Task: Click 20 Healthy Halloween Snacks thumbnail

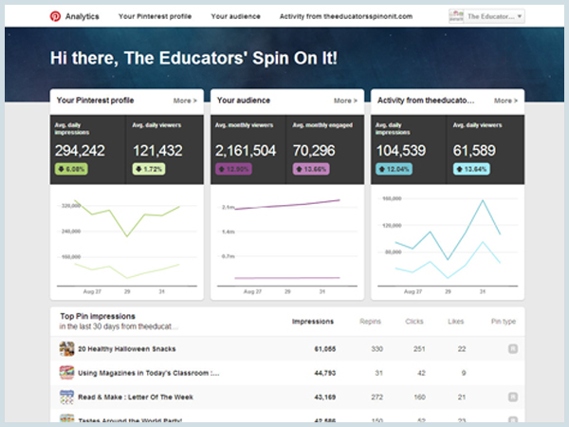Action: pos(66,349)
